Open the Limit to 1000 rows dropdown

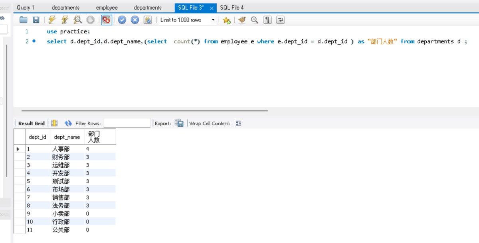(188, 20)
